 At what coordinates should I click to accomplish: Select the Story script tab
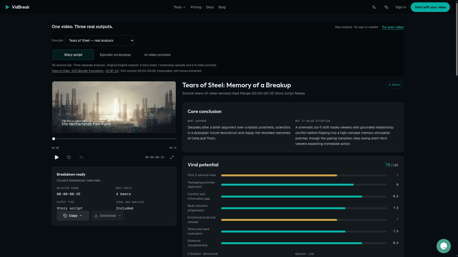coord(73,55)
